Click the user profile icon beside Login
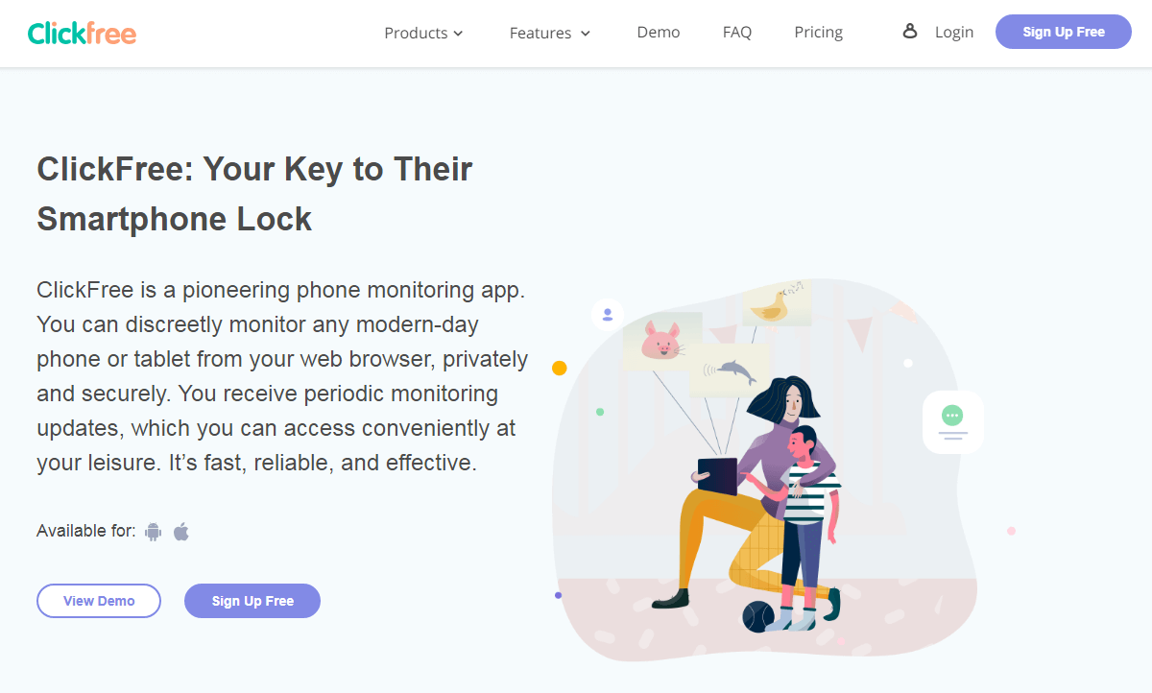Screen dimensions: 1152x693 click(x=910, y=32)
